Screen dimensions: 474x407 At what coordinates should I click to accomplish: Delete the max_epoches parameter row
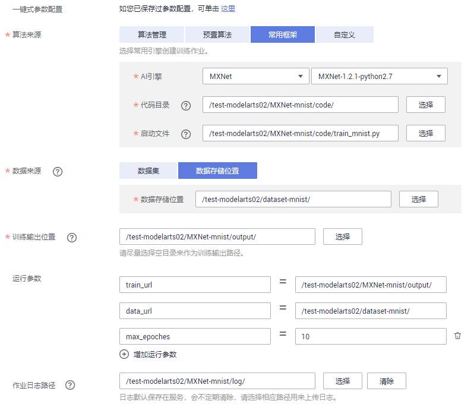(x=457, y=336)
